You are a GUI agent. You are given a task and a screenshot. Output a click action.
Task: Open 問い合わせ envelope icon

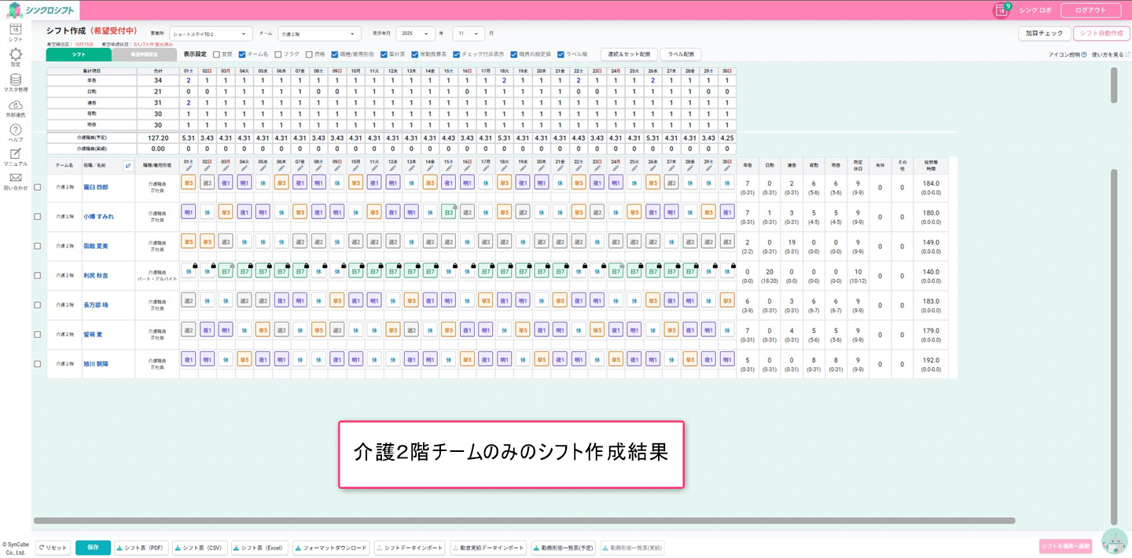15,178
